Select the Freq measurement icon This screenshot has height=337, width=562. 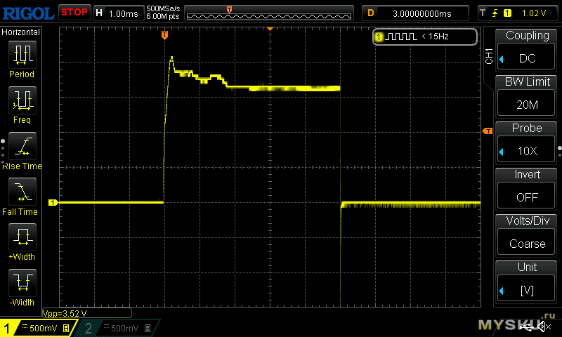tap(22, 100)
